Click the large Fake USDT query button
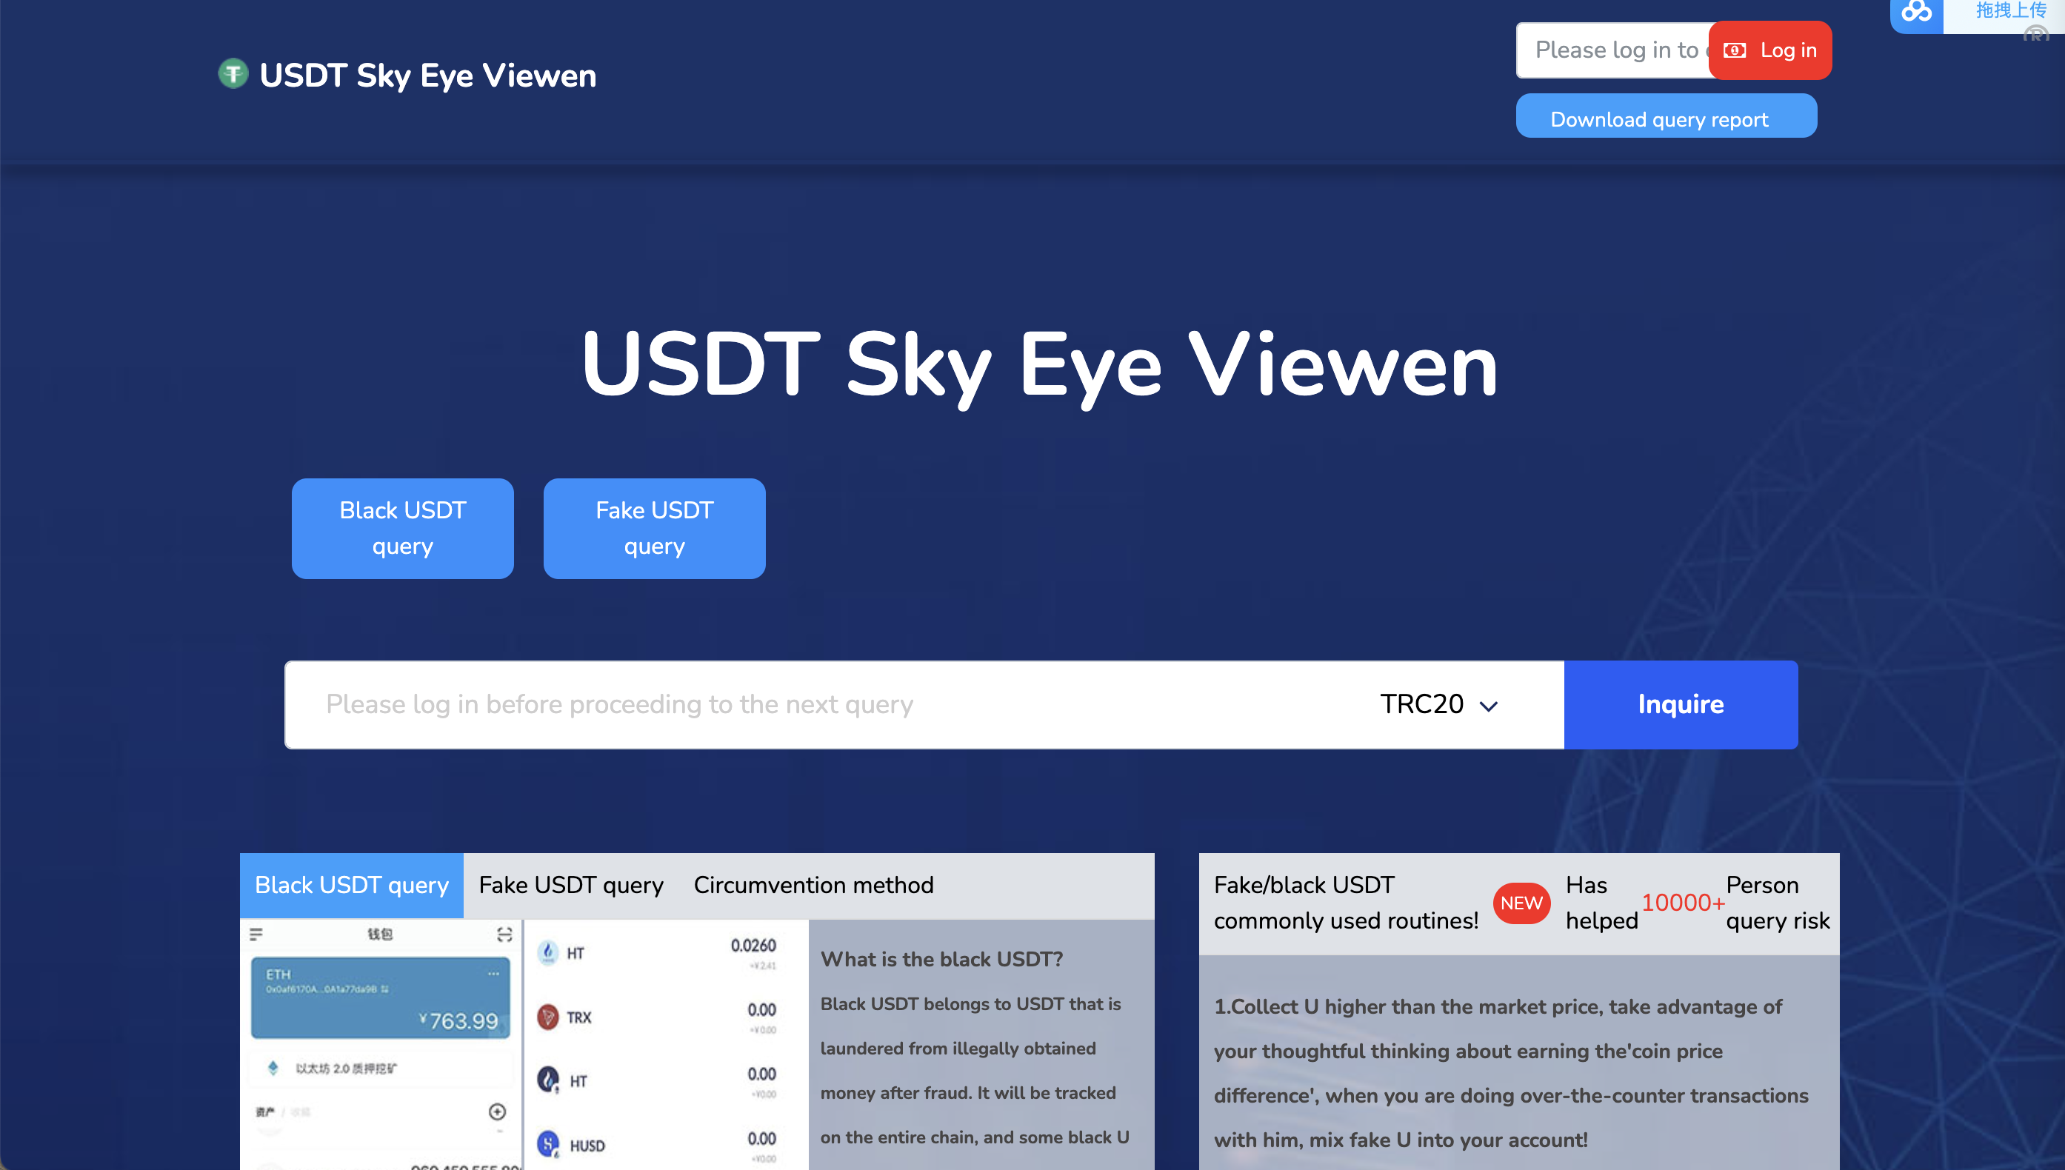This screenshot has width=2065, height=1170. (x=654, y=528)
